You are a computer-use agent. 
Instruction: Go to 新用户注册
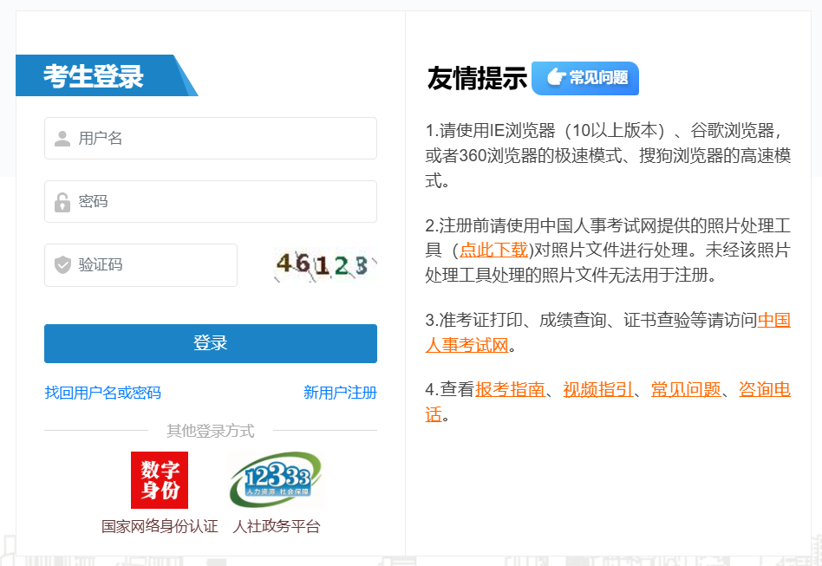pos(340,393)
